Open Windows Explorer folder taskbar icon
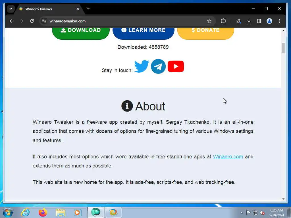 tap(61, 213)
